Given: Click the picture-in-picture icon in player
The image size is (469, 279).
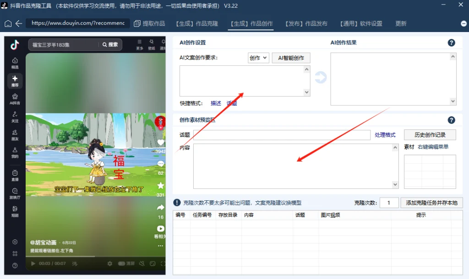Looking at the screenshot, I should 153,263.
